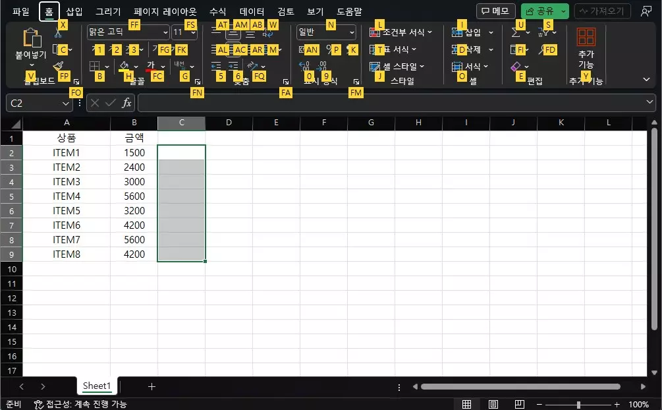
Task: Click the zoom slider handle
Action: 578,405
